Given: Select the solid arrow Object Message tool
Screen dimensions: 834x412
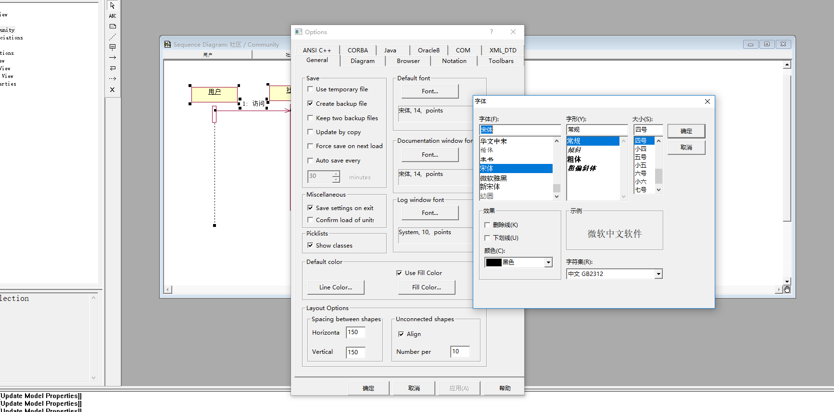Looking at the screenshot, I should tap(113, 58).
